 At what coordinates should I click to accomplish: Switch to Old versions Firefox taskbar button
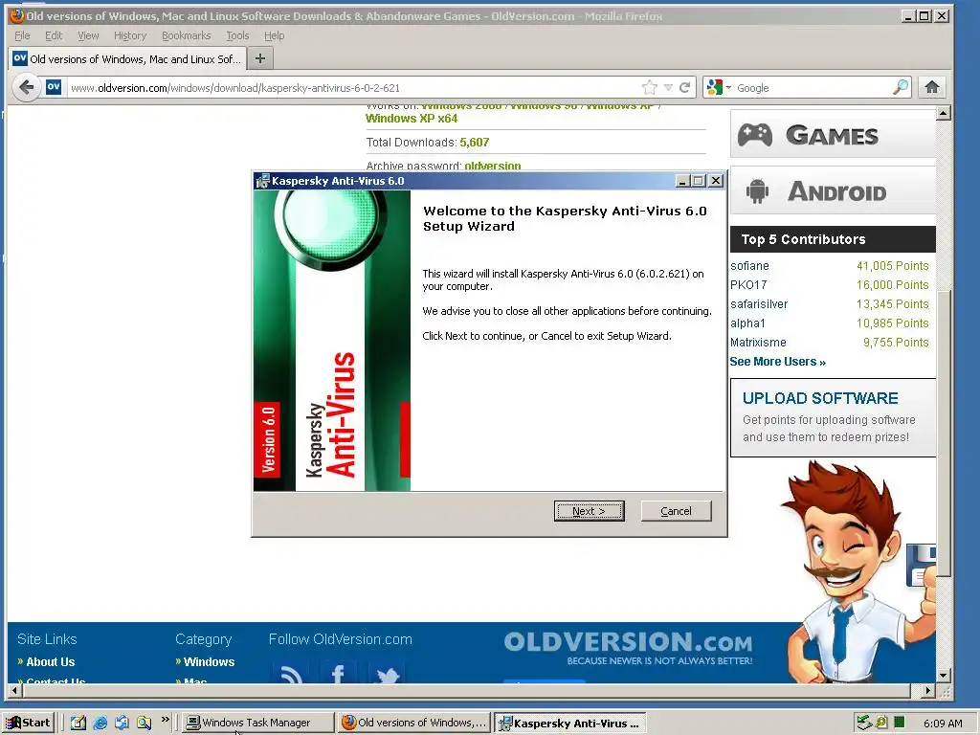click(x=413, y=723)
